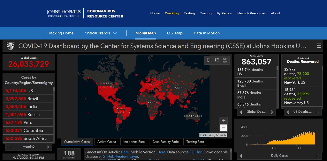The height and width of the screenshot is (161, 327).
Task: Select the Testing Rate map tab
Action: (x=195, y=142)
